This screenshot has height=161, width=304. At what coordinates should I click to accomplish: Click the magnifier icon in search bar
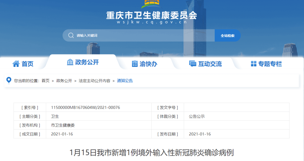[71, 35]
